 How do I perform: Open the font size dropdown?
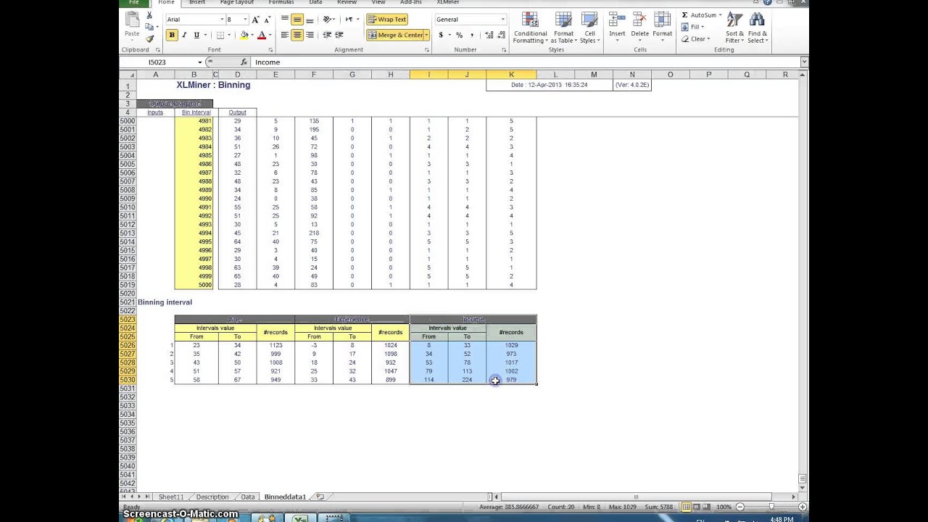pos(245,20)
